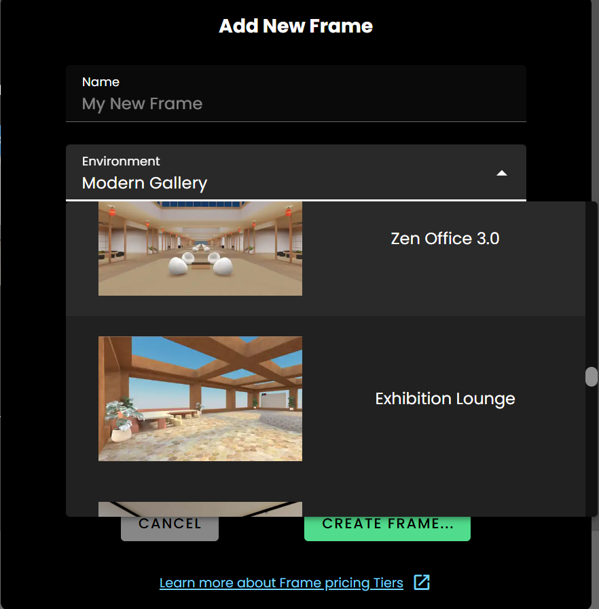Click the Exhibition Lounge preview thumbnail
The height and width of the screenshot is (609, 599).
(200, 399)
